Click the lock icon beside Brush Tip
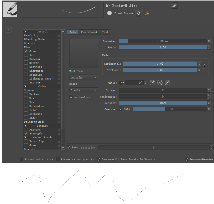 [x=59, y=36]
